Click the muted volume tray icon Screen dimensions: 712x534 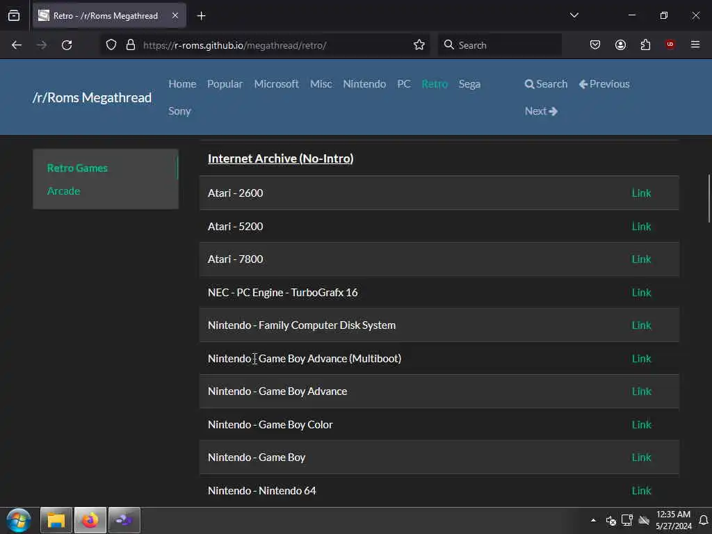[610, 520]
